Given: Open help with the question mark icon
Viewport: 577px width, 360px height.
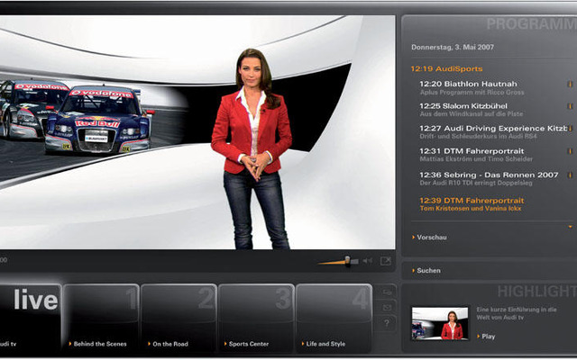Looking at the screenshot, I should (x=387, y=323).
